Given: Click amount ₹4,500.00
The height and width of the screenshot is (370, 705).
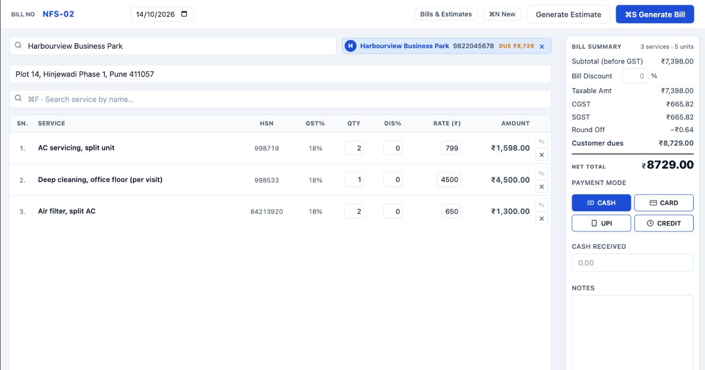Looking at the screenshot, I should [x=511, y=180].
